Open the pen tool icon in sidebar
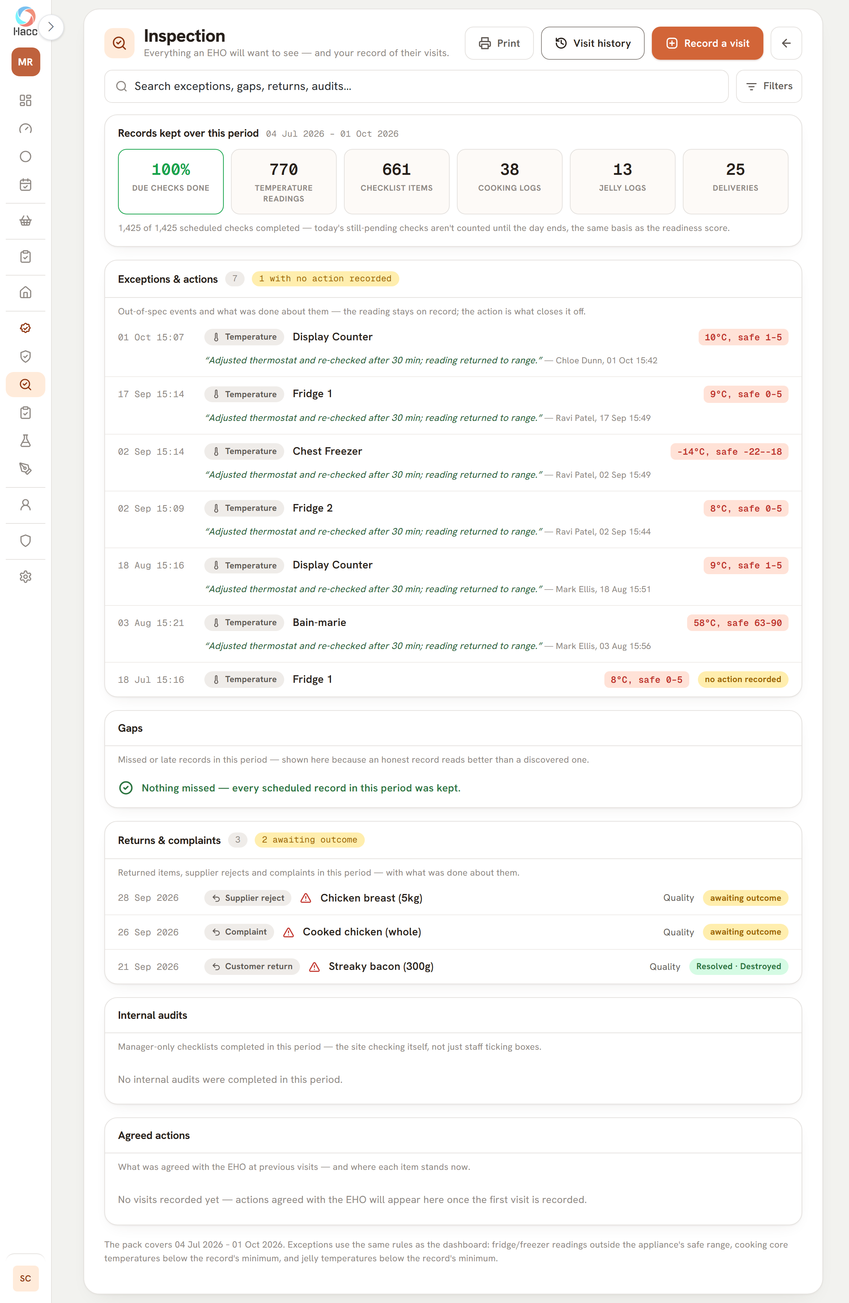Image resolution: width=849 pixels, height=1303 pixels. (25, 469)
